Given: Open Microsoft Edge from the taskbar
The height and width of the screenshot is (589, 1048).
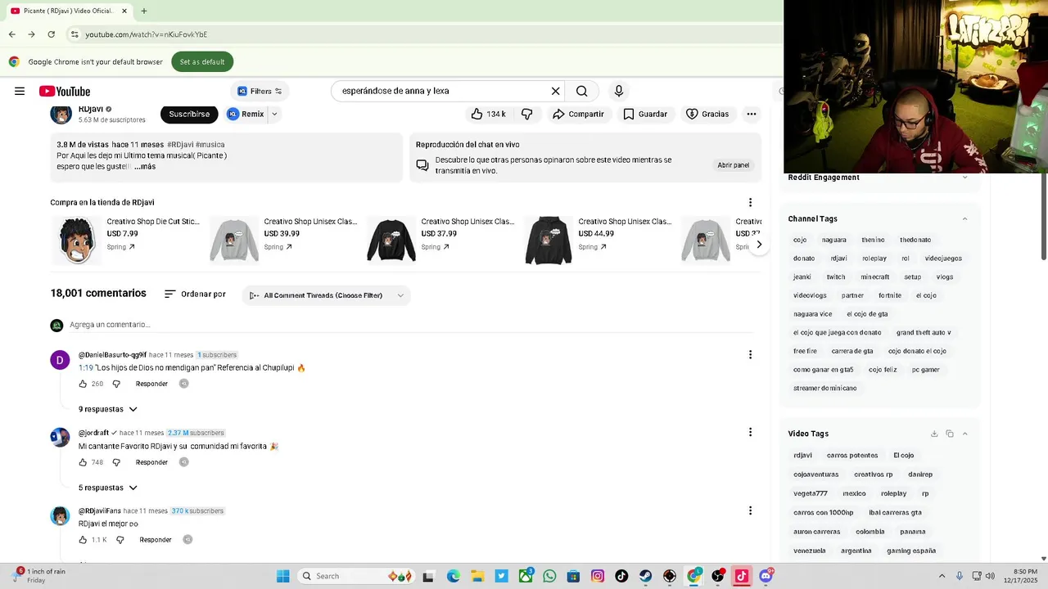Looking at the screenshot, I should 454,576.
